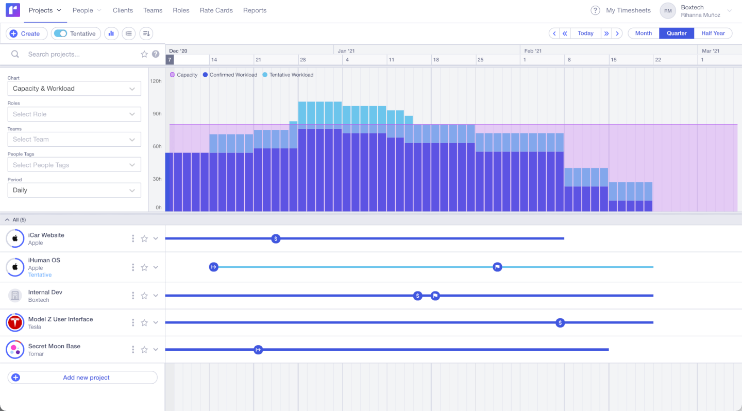
Task: Collapse the All (5) project group
Action: (7, 219)
